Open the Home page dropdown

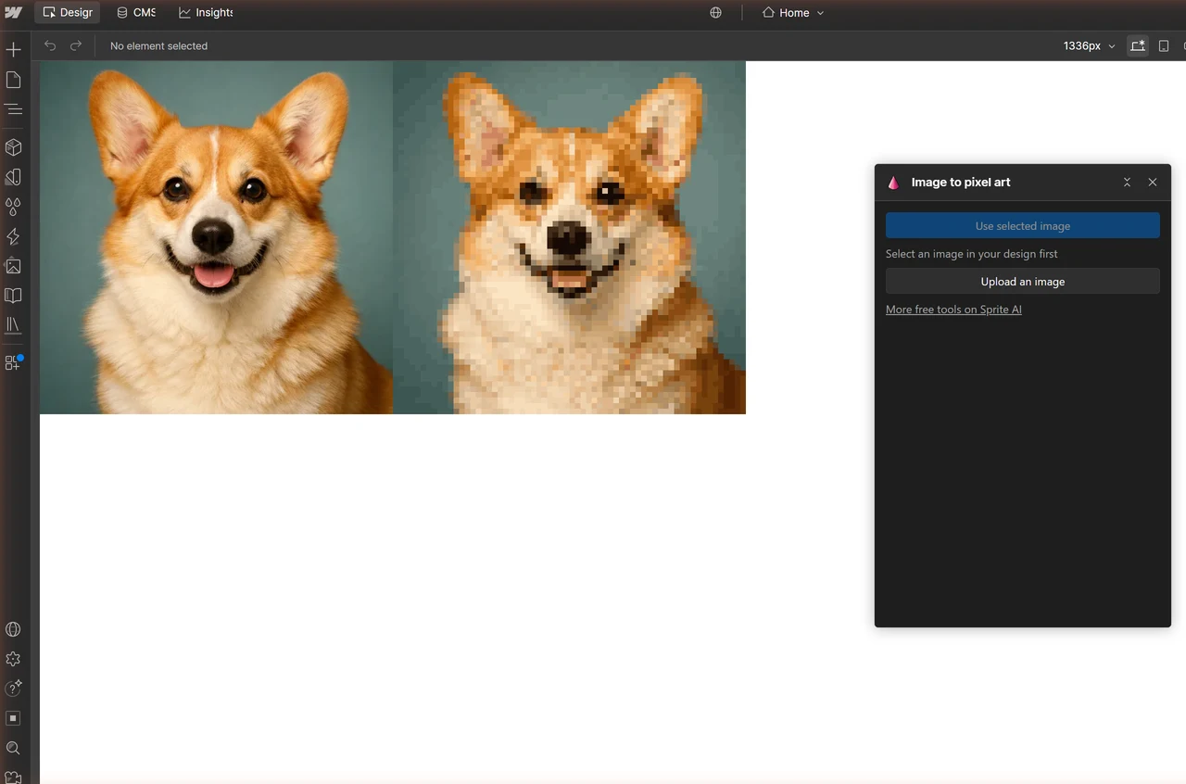[x=793, y=13]
